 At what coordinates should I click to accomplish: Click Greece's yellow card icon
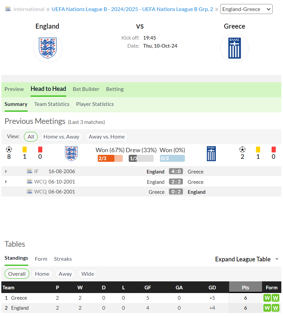pos(258,150)
